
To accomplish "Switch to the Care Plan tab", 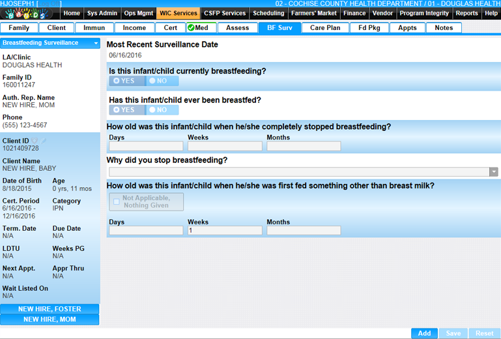I will pyautogui.click(x=325, y=28).
